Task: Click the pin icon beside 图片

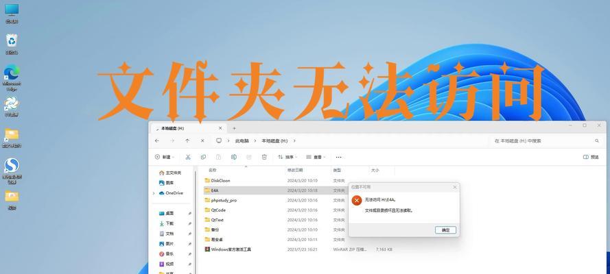Action: (190, 244)
